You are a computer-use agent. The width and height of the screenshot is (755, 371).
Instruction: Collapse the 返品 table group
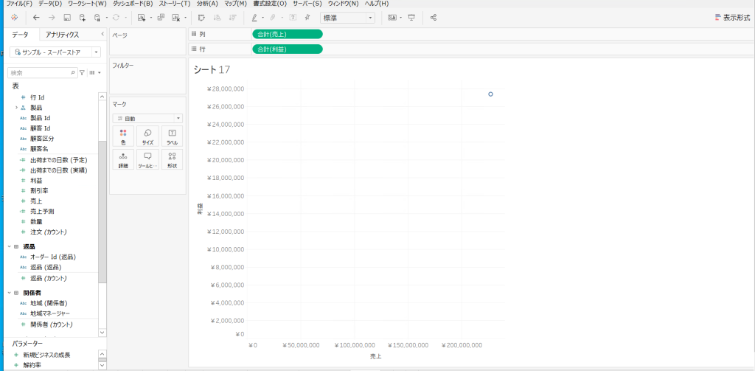9,246
